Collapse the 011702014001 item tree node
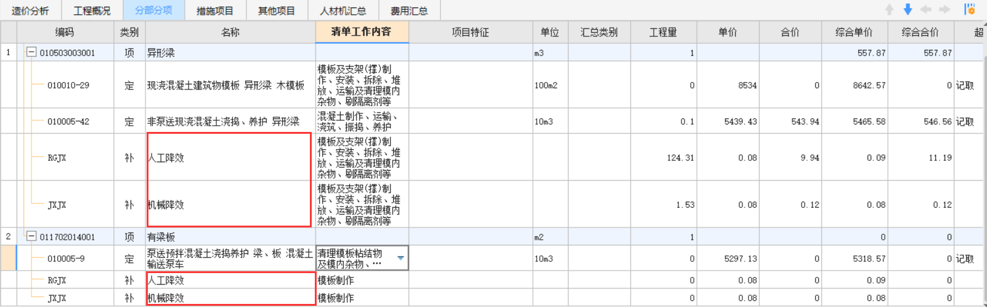The width and height of the screenshot is (987, 307). pyautogui.click(x=31, y=237)
